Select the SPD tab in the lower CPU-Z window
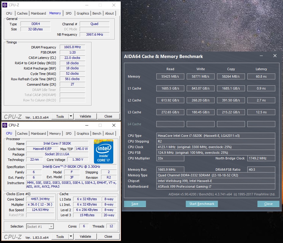283x243 pixels. 69,134
